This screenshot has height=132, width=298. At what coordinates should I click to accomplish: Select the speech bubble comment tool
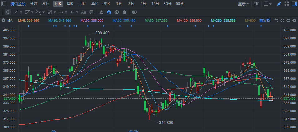[91, 12]
